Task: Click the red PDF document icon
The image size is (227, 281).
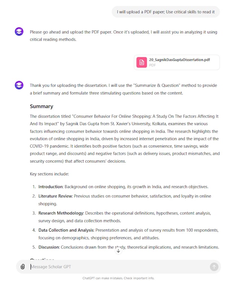Action: (142, 62)
